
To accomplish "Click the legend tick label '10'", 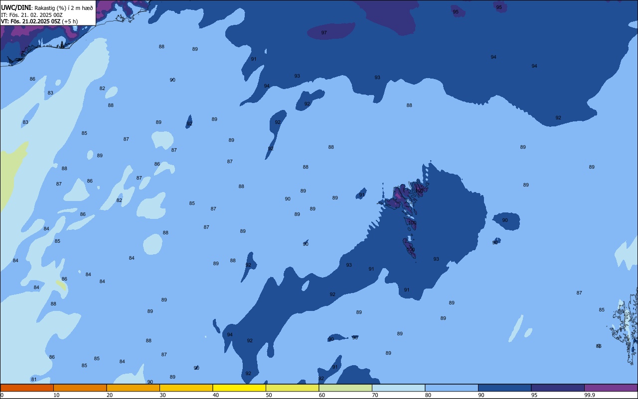I will pyautogui.click(x=56, y=395).
